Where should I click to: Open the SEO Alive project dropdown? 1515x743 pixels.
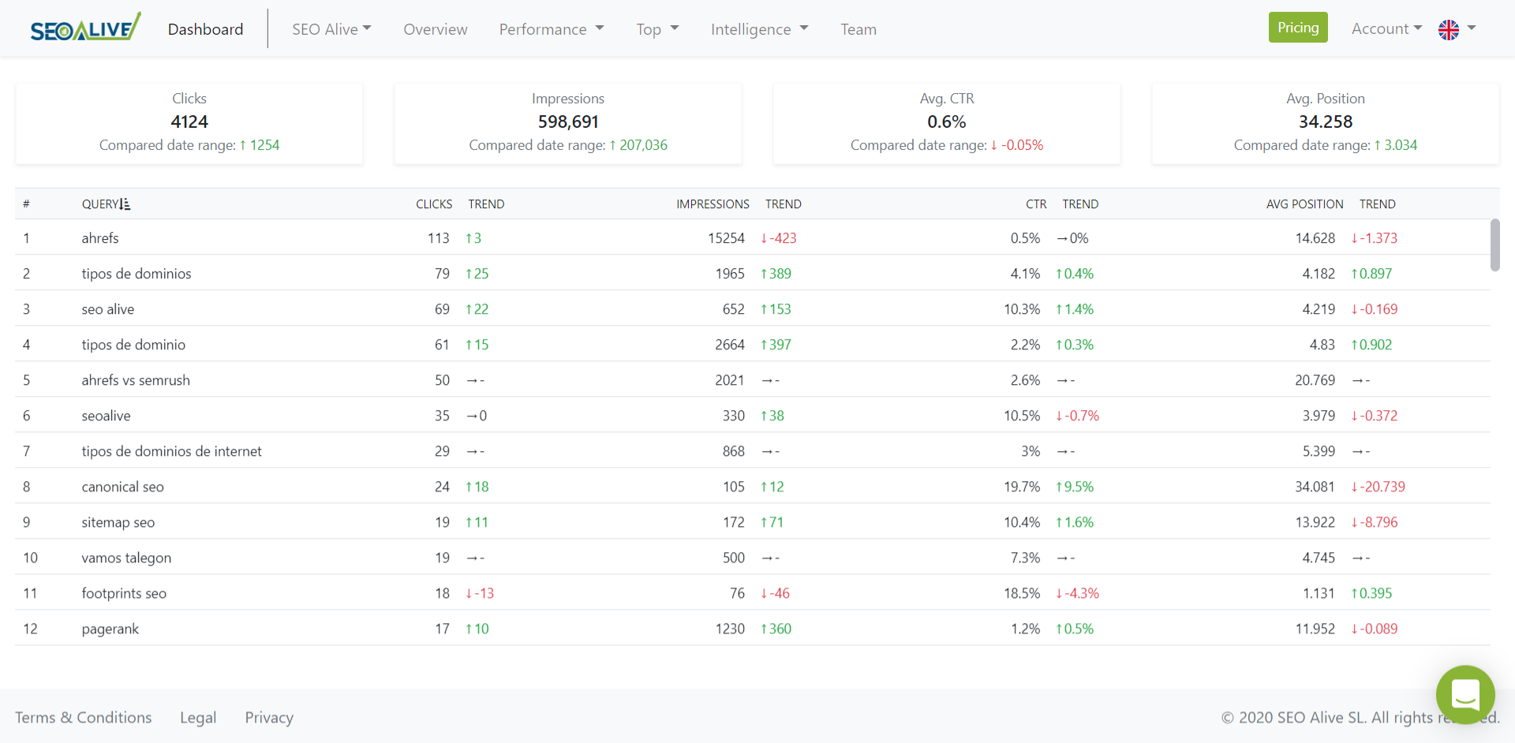pos(331,29)
